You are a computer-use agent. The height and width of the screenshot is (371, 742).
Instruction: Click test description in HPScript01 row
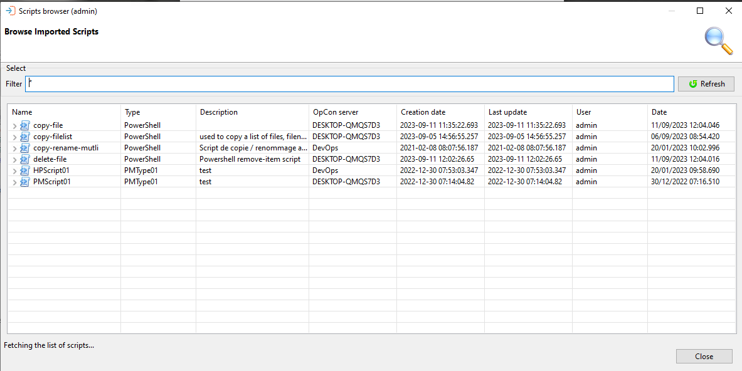tap(205, 170)
